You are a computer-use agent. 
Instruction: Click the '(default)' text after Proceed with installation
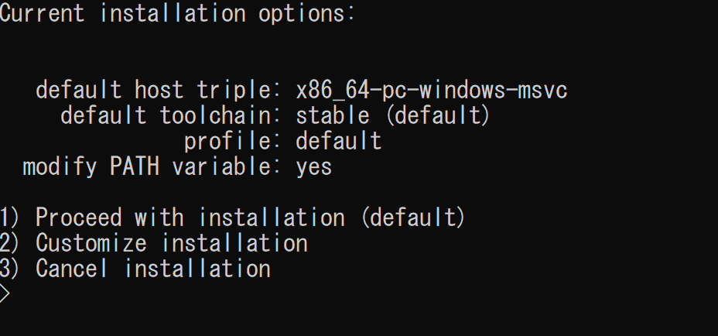[x=413, y=218]
